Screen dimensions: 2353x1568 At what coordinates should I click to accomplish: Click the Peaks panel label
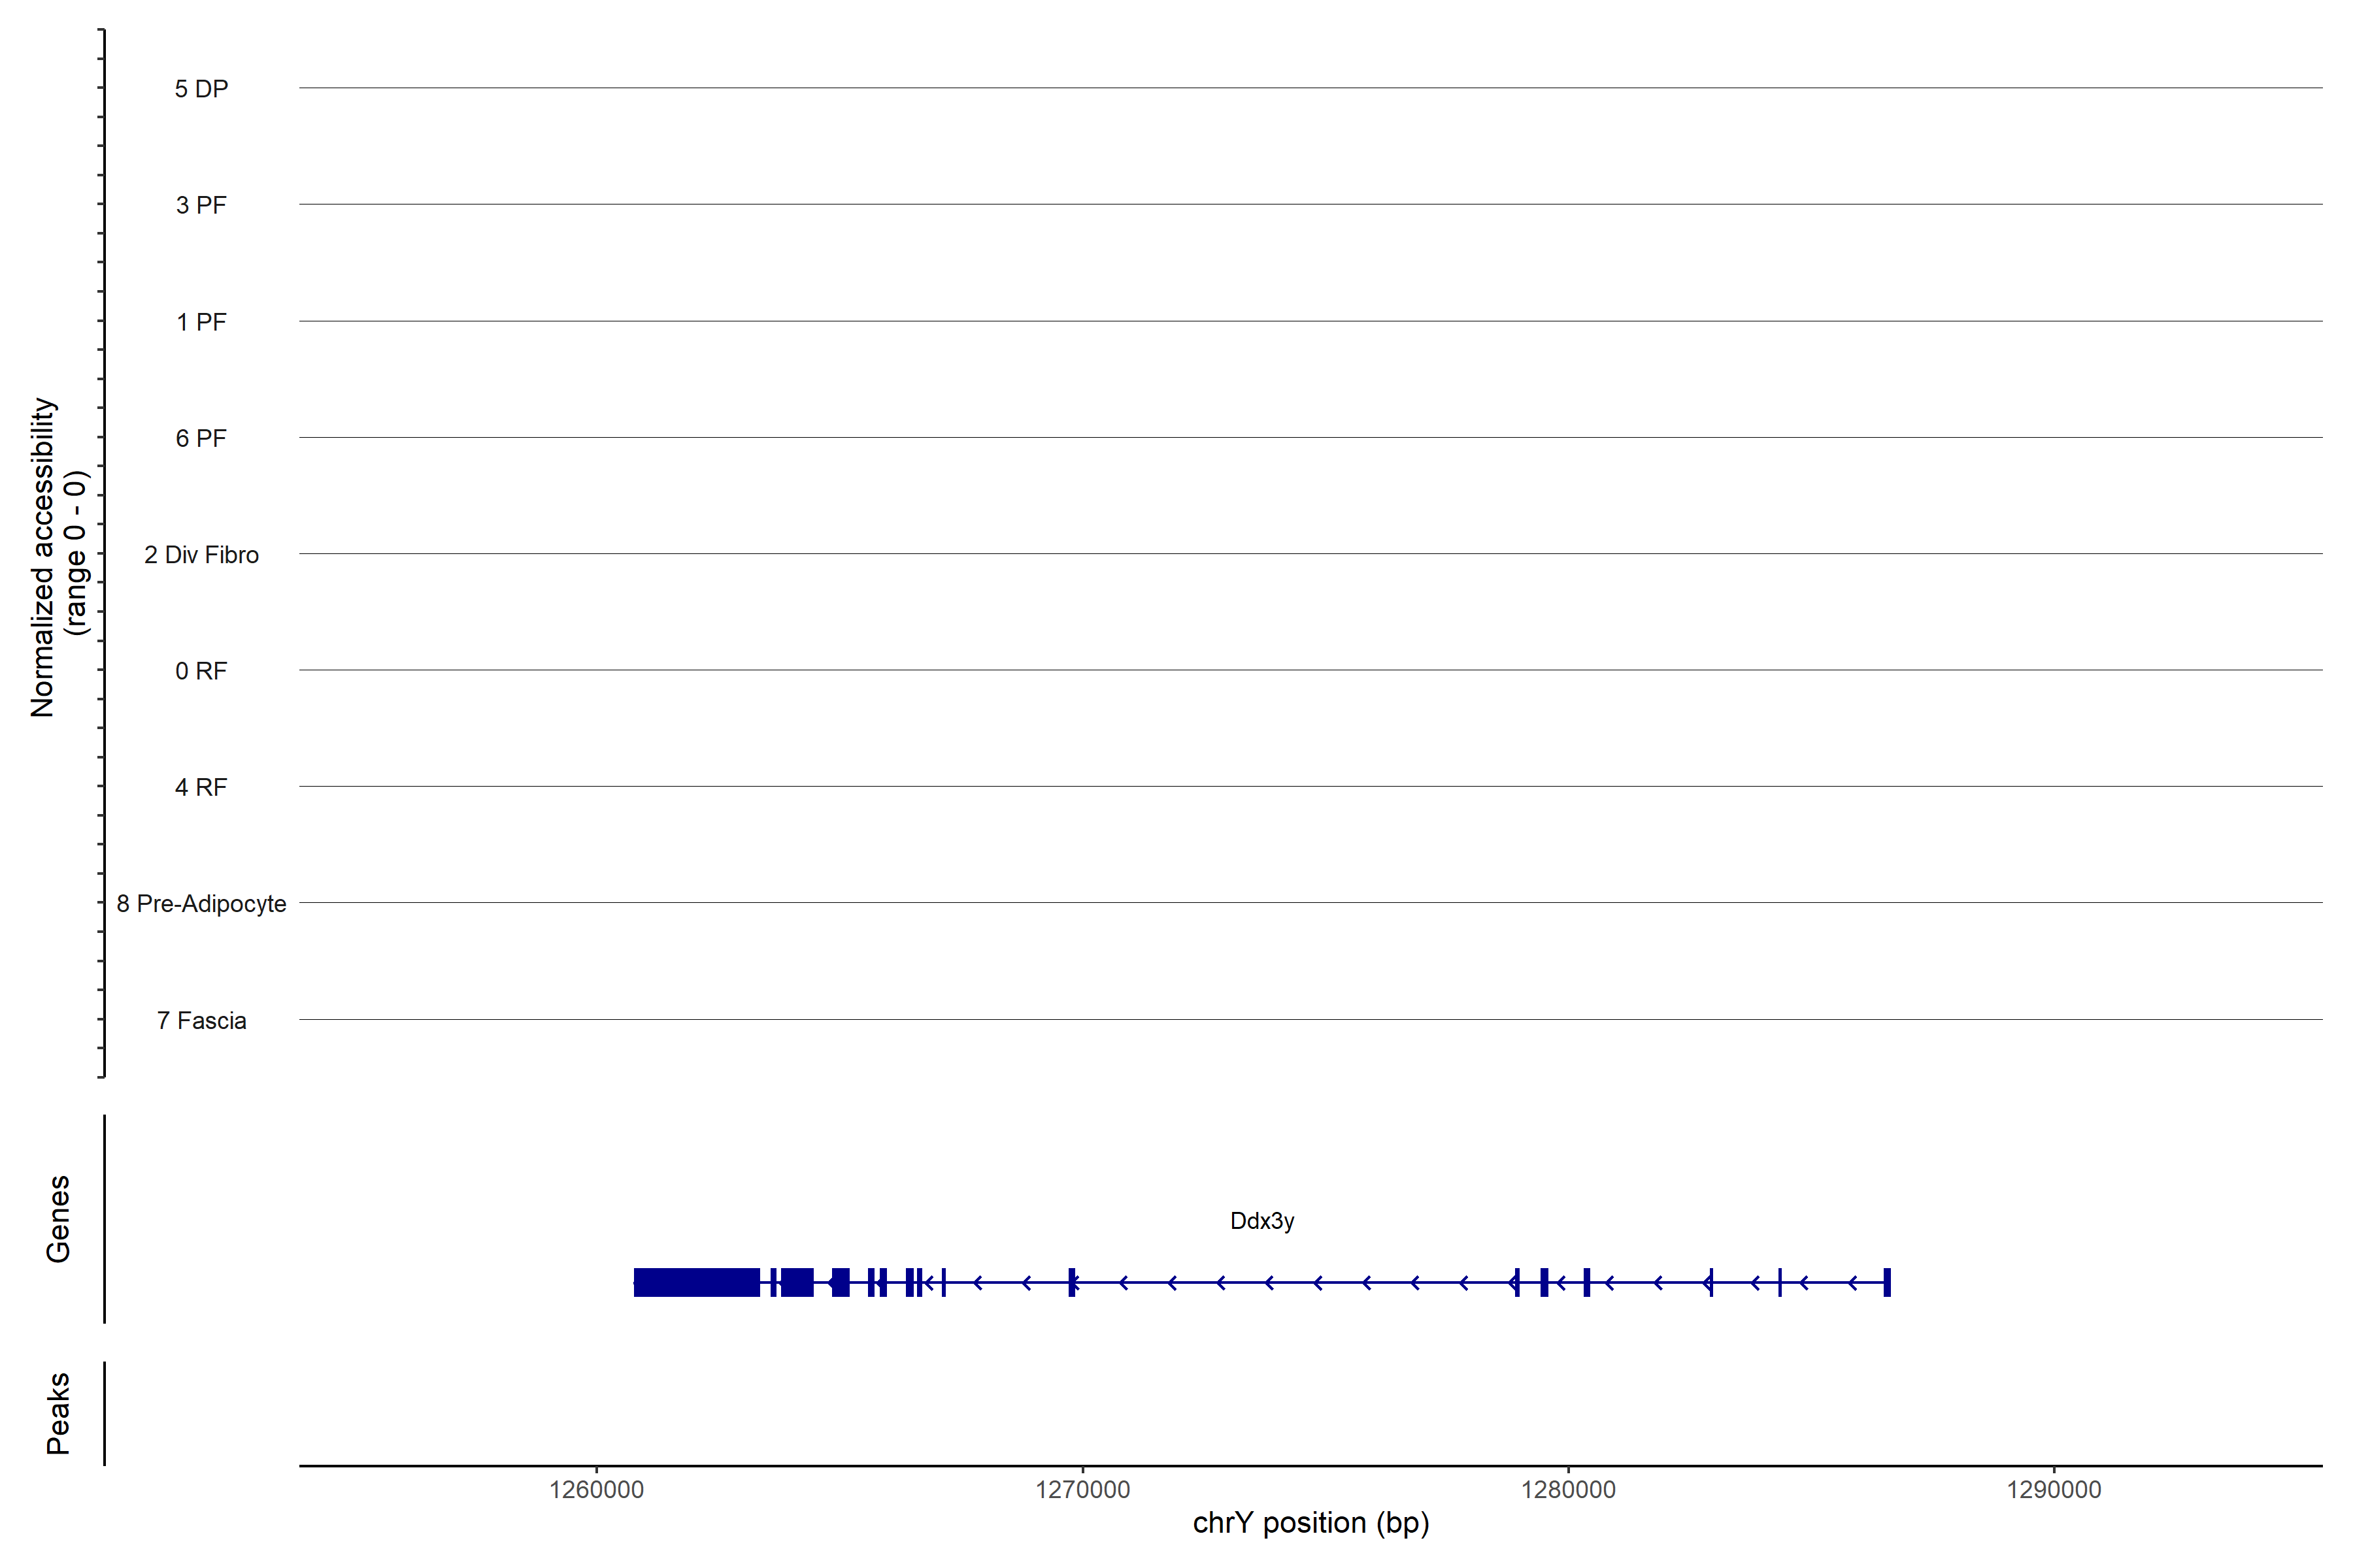(x=58, y=1413)
